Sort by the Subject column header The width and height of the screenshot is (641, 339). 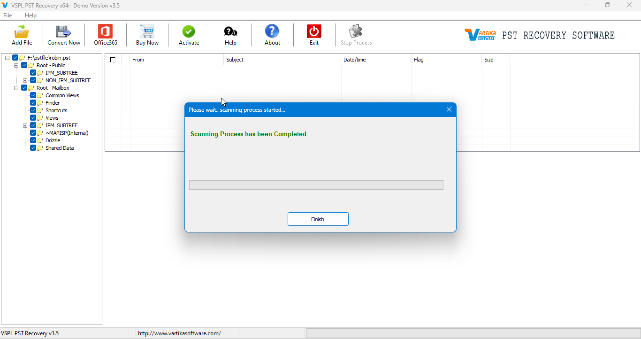(282, 60)
